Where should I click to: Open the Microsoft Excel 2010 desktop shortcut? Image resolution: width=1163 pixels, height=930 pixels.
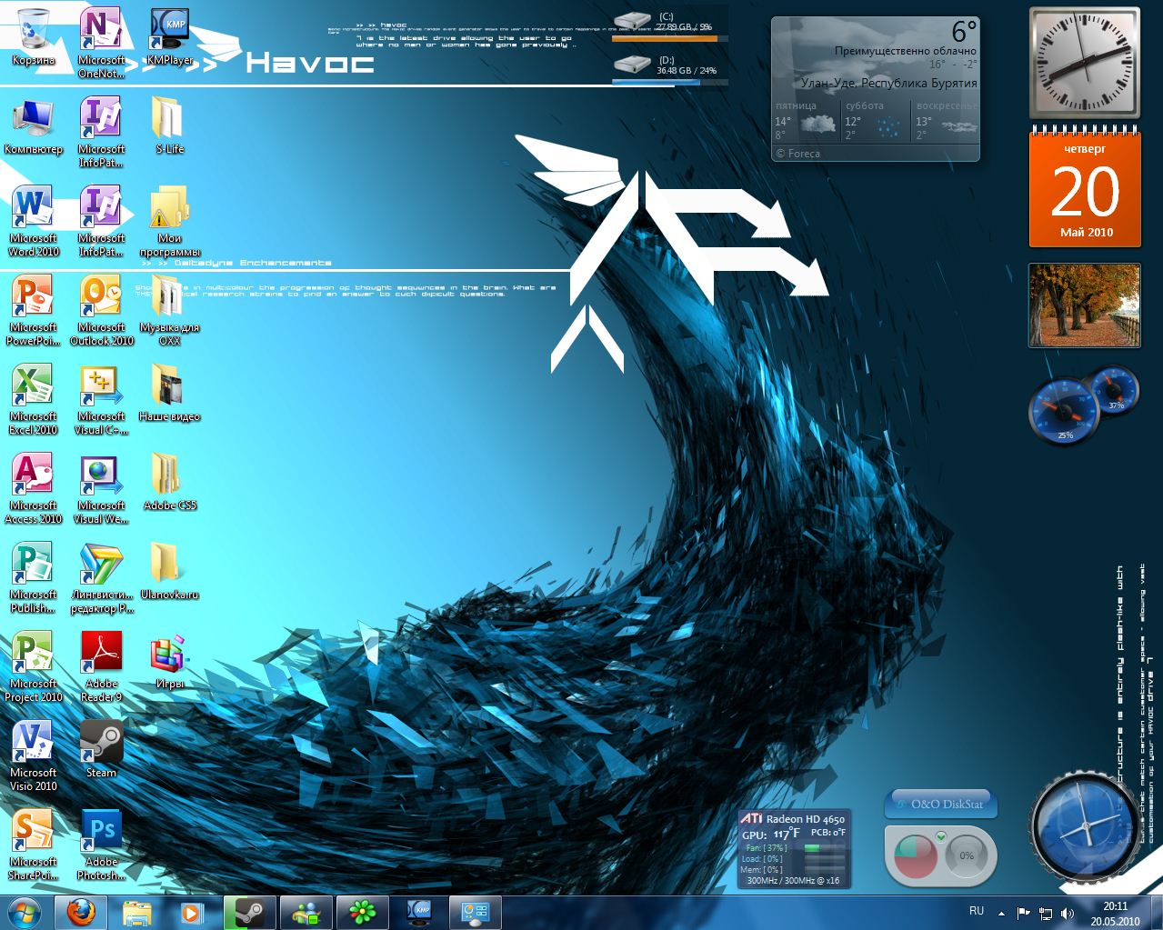[33, 387]
